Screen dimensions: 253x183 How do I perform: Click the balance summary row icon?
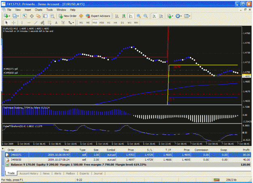click(x=7, y=165)
